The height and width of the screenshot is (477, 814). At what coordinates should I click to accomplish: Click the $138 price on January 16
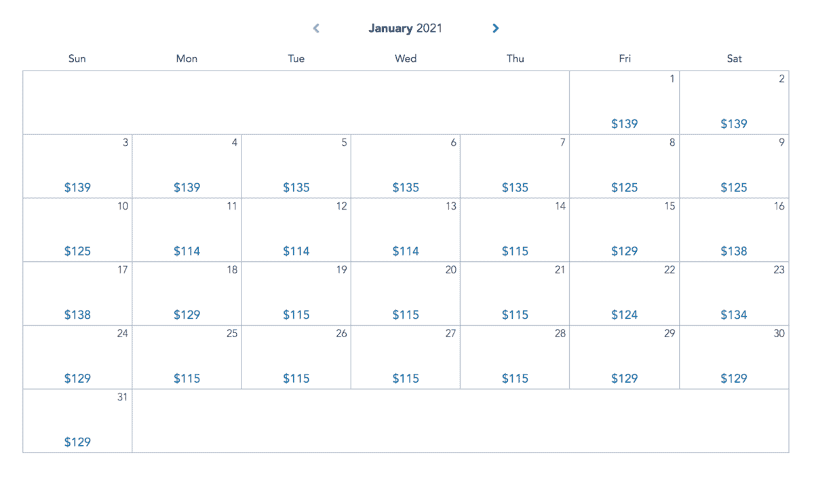[x=734, y=251]
